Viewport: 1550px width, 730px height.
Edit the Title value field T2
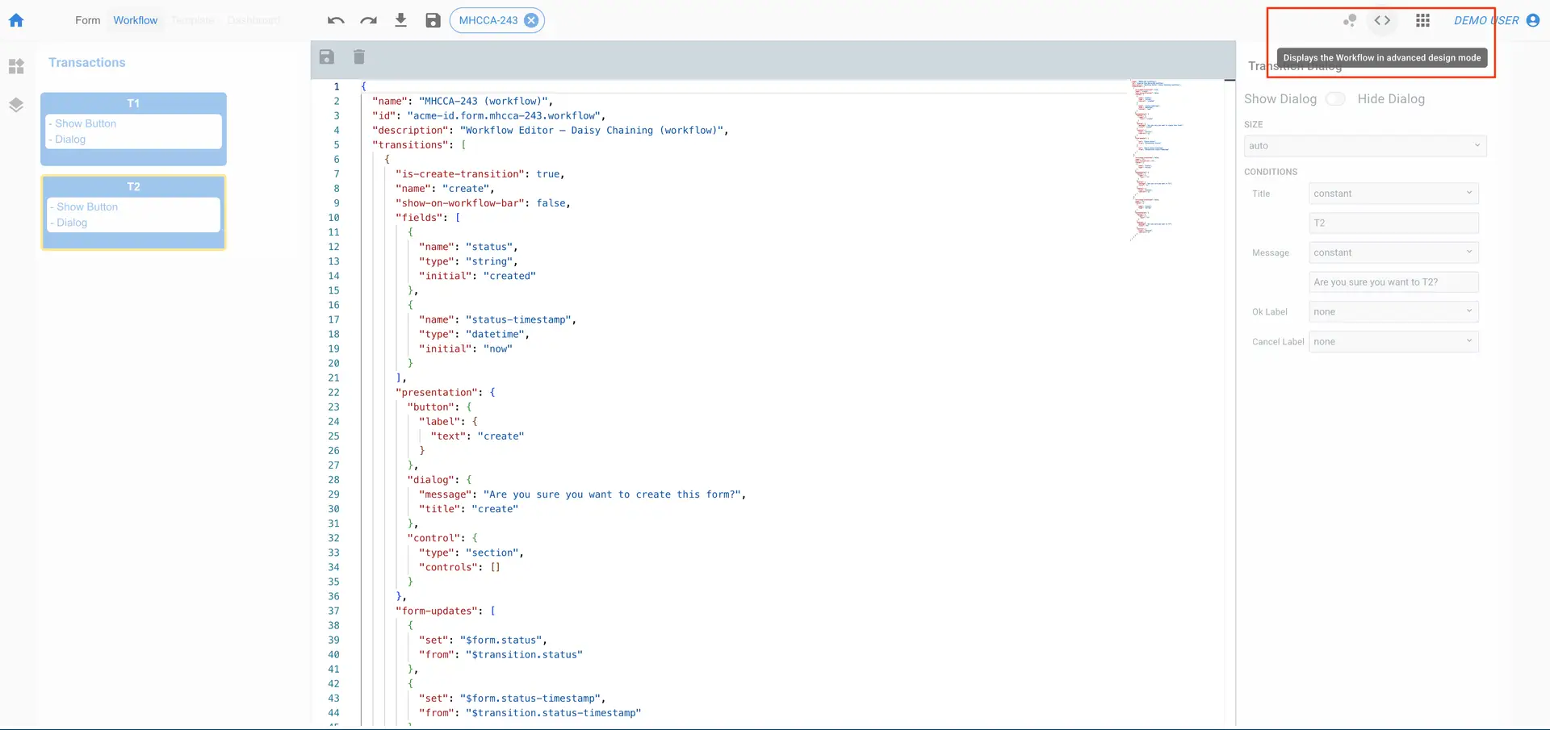[x=1393, y=223]
